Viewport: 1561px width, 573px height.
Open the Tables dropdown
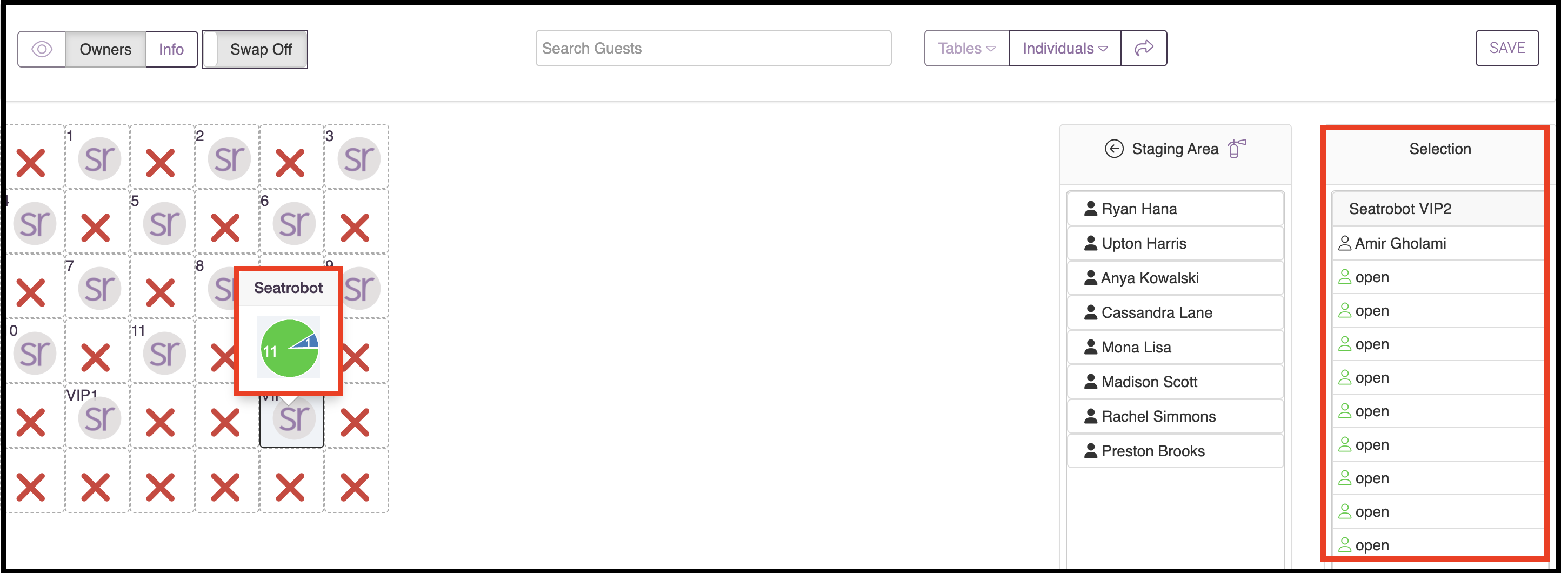point(966,48)
